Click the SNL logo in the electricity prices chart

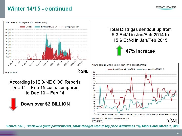(x=172, y=121)
